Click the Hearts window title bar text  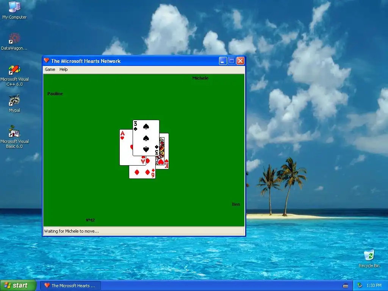pyautogui.click(x=86, y=61)
